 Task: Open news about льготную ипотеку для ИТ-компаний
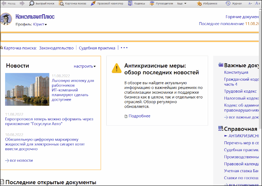click(73, 90)
